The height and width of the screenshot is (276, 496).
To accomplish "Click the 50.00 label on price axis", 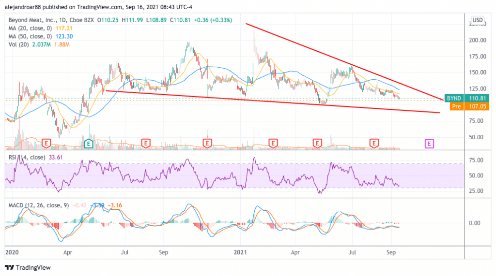I will 477,137.
